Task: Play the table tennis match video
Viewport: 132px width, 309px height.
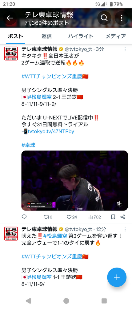Action: click(x=74, y=181)
